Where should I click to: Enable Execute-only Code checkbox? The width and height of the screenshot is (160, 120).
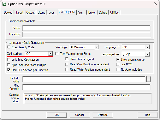pos(9,47)
